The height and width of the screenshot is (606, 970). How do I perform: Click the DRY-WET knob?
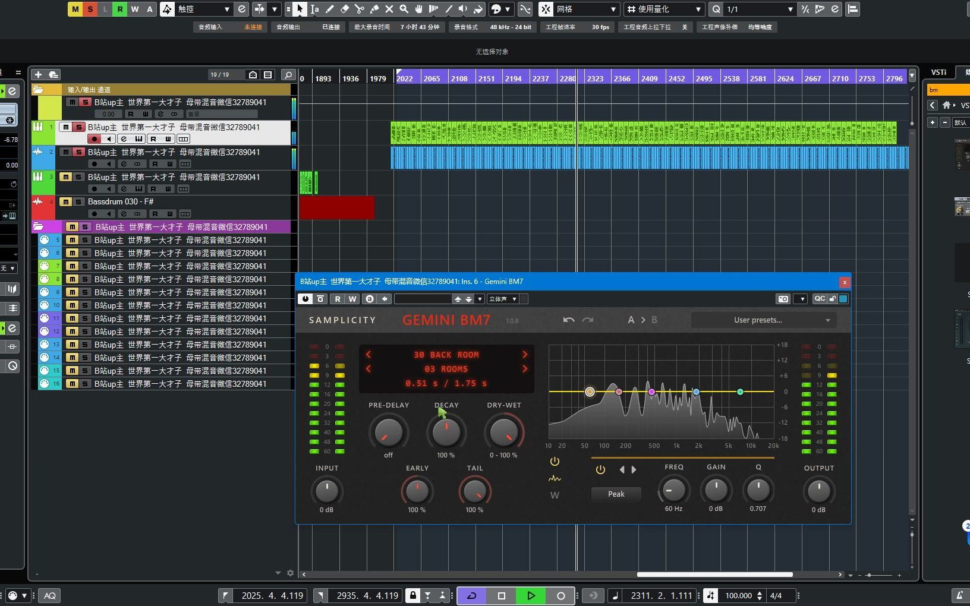[503, 433]
